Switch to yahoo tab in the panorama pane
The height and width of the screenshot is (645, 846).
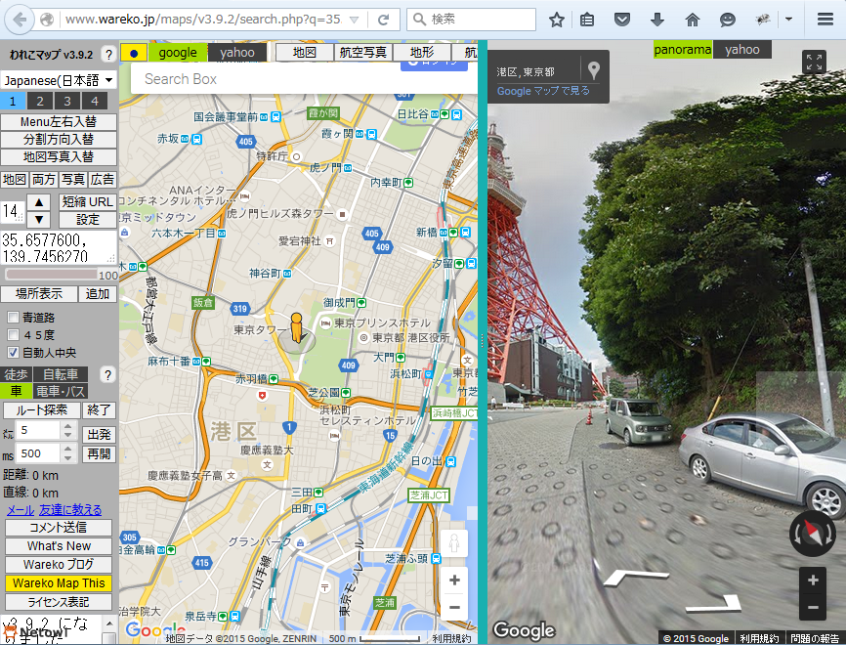pyautogui.click(x=742, y=50)
